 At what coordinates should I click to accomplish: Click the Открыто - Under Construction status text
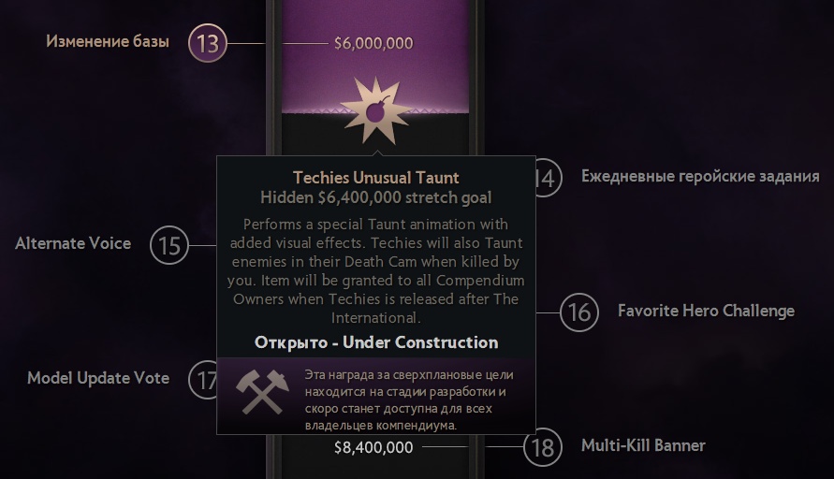[376, 341]
